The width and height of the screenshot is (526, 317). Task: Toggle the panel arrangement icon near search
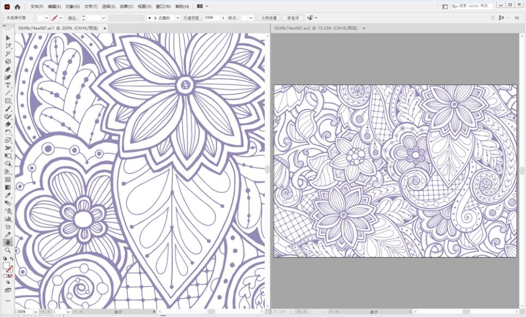[445, 7]
